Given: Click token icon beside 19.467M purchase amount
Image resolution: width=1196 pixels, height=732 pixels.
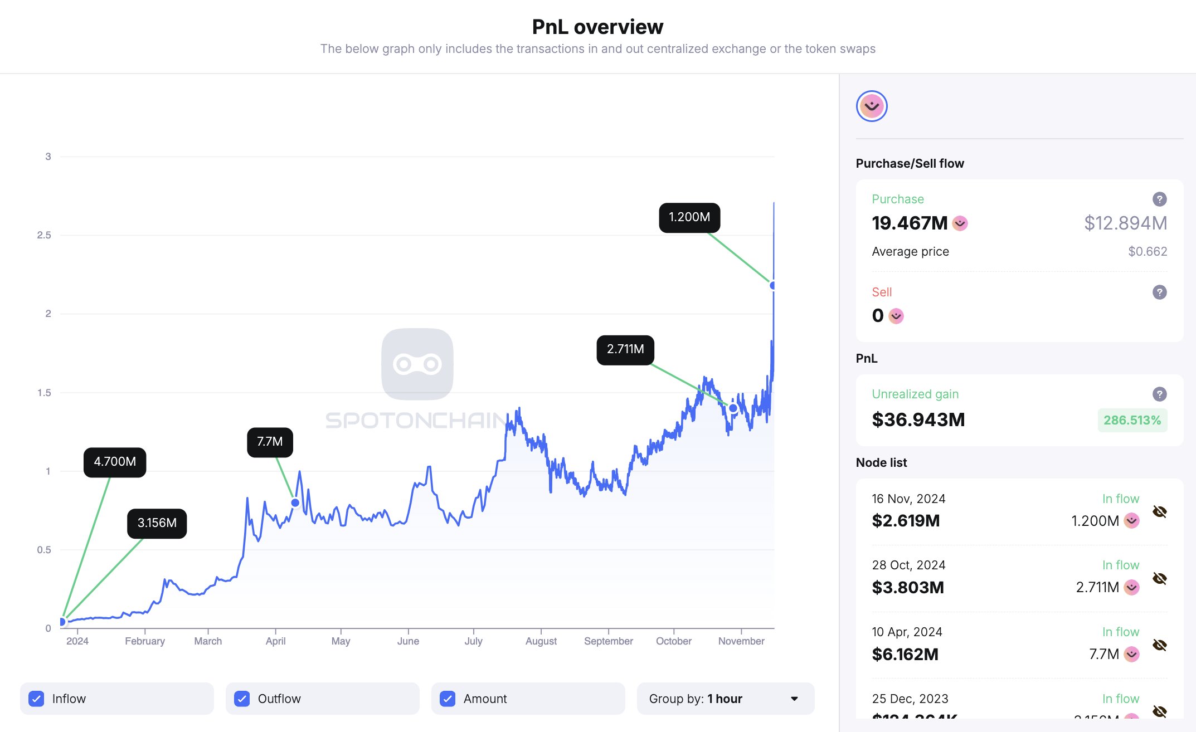Looking at the screenshot, I should point(960,223).
